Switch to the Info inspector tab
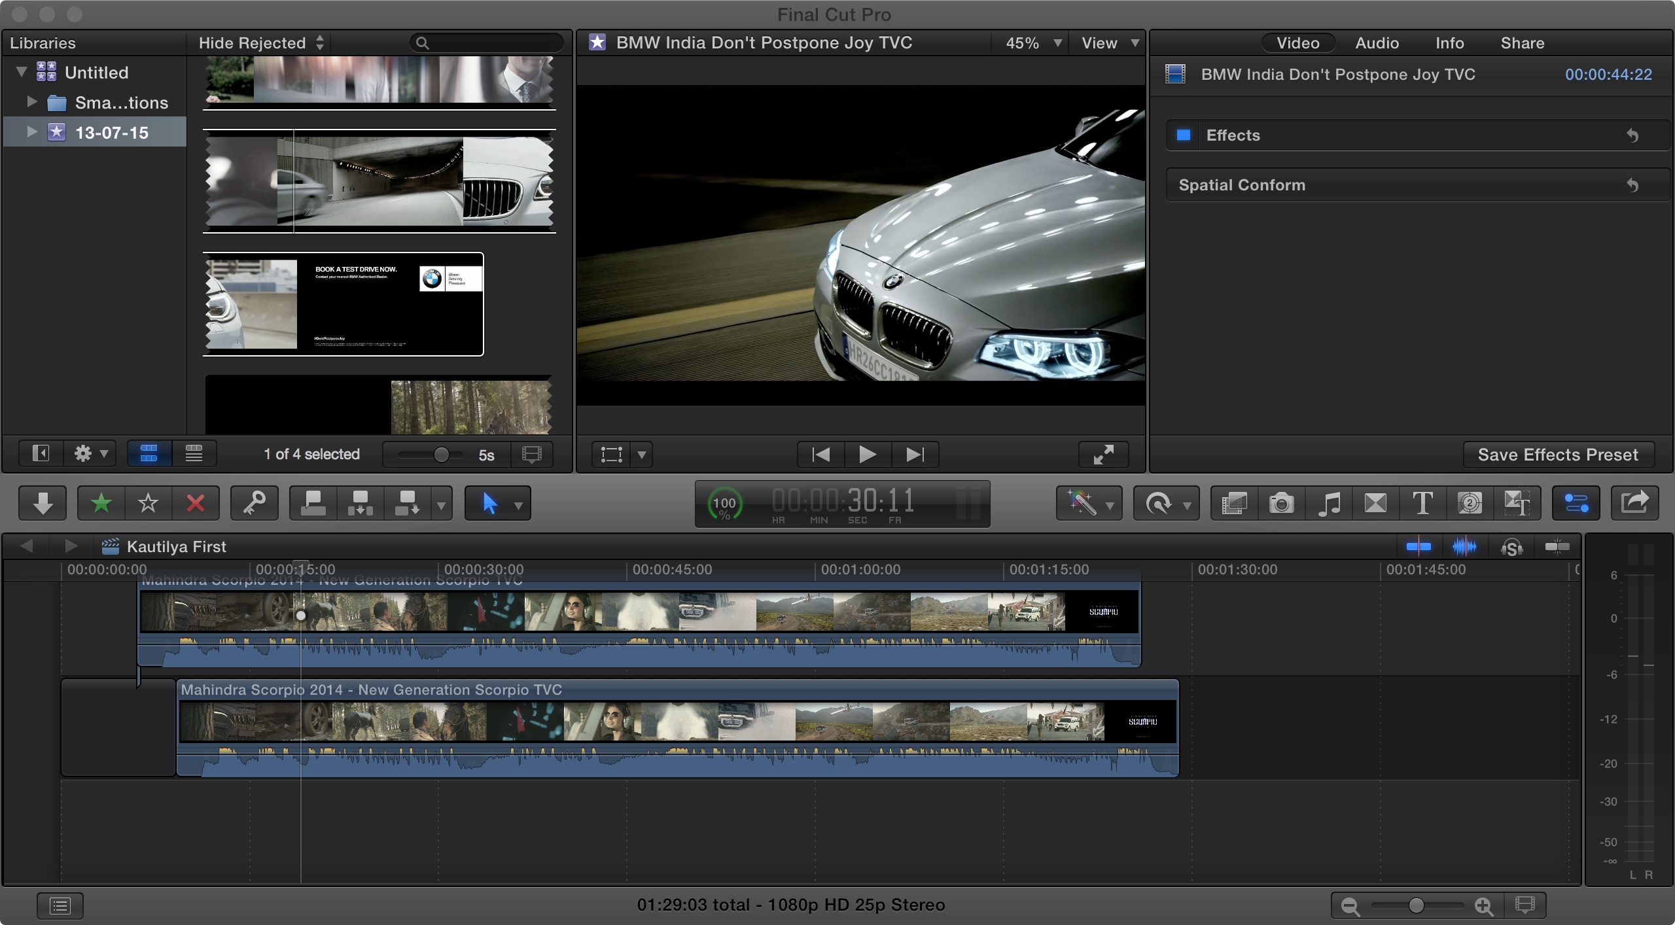The height and width of the screenshot is (925, 1675). tap(1449, 43)
